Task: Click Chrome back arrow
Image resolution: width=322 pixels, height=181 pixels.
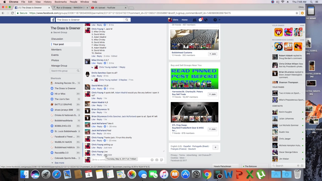Action: (3, 13)
